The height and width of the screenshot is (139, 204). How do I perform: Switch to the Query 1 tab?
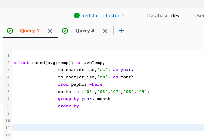click(x=30, y=31)
